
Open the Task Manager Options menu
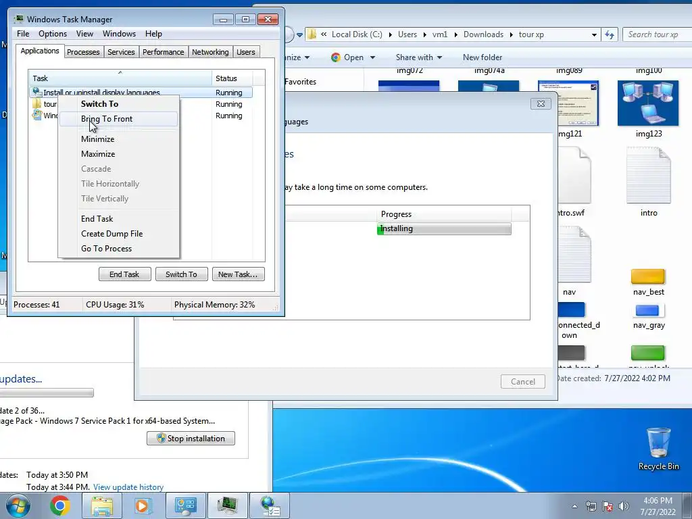tap(53, 34)
